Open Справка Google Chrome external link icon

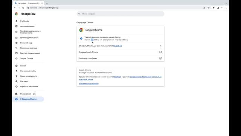pos(160,52)
